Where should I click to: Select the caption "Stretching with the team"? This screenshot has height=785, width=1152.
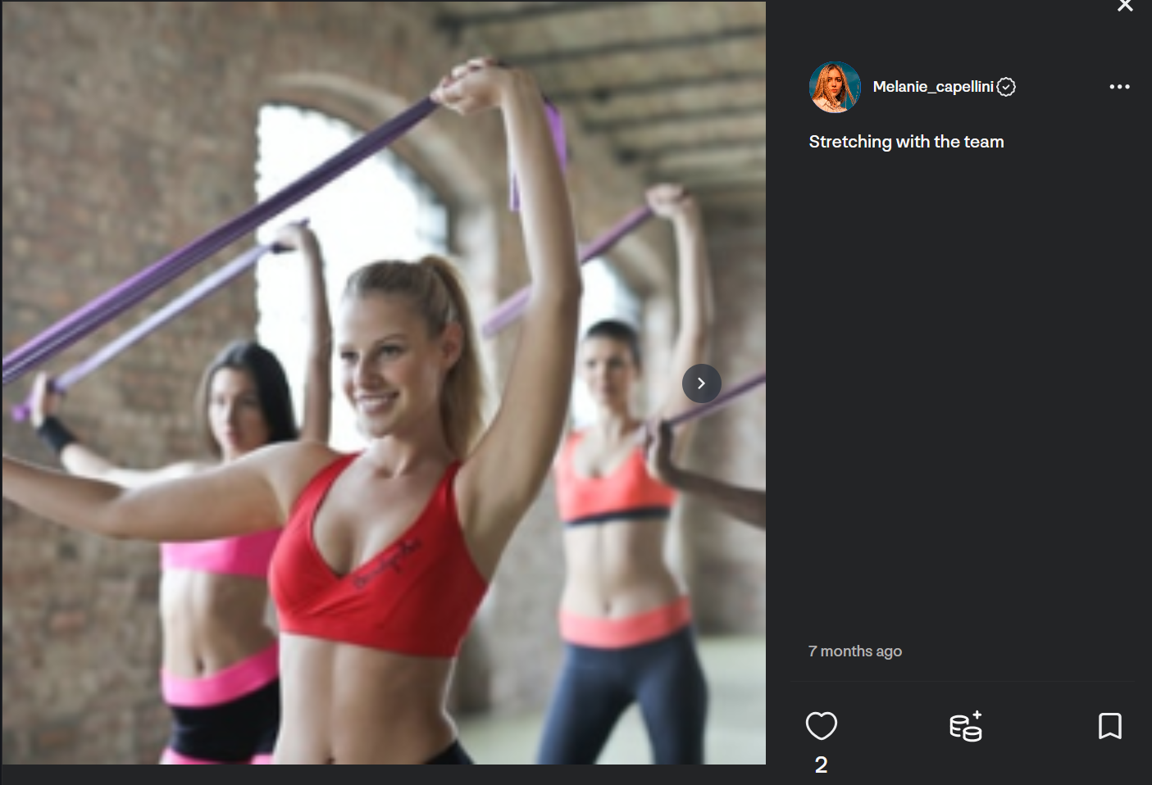pyautogui.click(x=906, y=142)
